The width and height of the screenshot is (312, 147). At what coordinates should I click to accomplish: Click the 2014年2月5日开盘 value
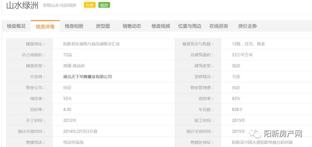tap(80, 131)
